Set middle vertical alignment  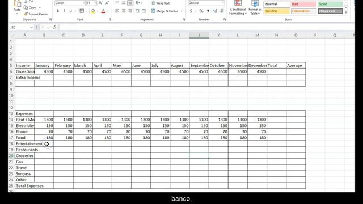click(x=124, y=3)
